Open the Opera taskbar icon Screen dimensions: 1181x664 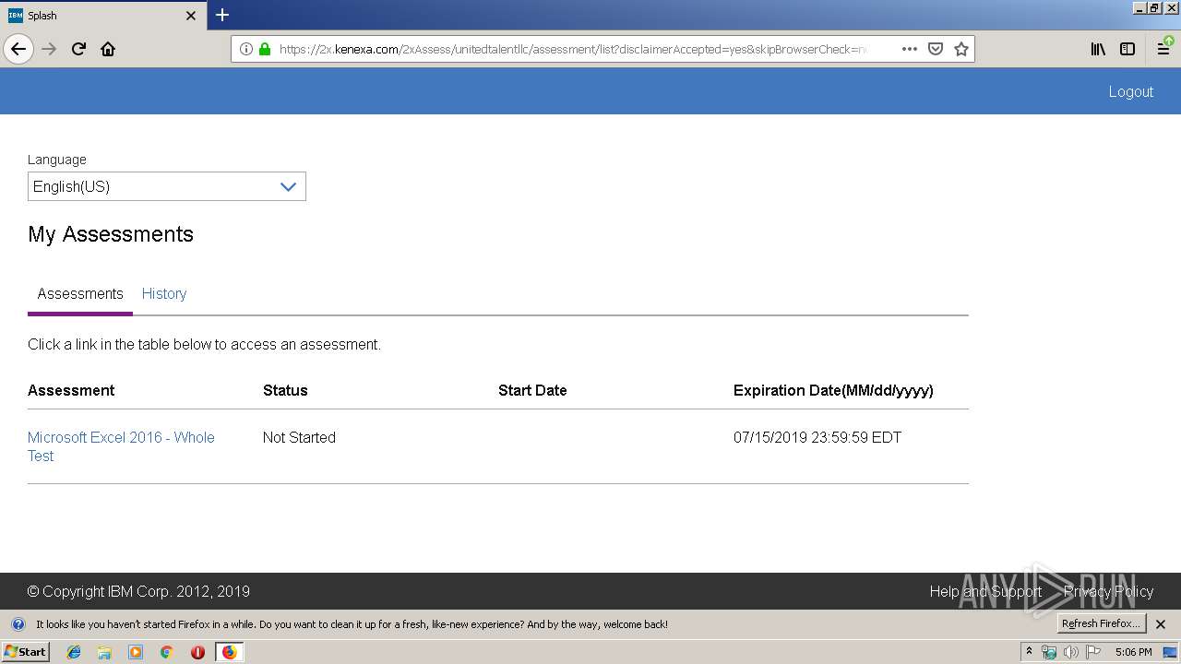(197, 652)
